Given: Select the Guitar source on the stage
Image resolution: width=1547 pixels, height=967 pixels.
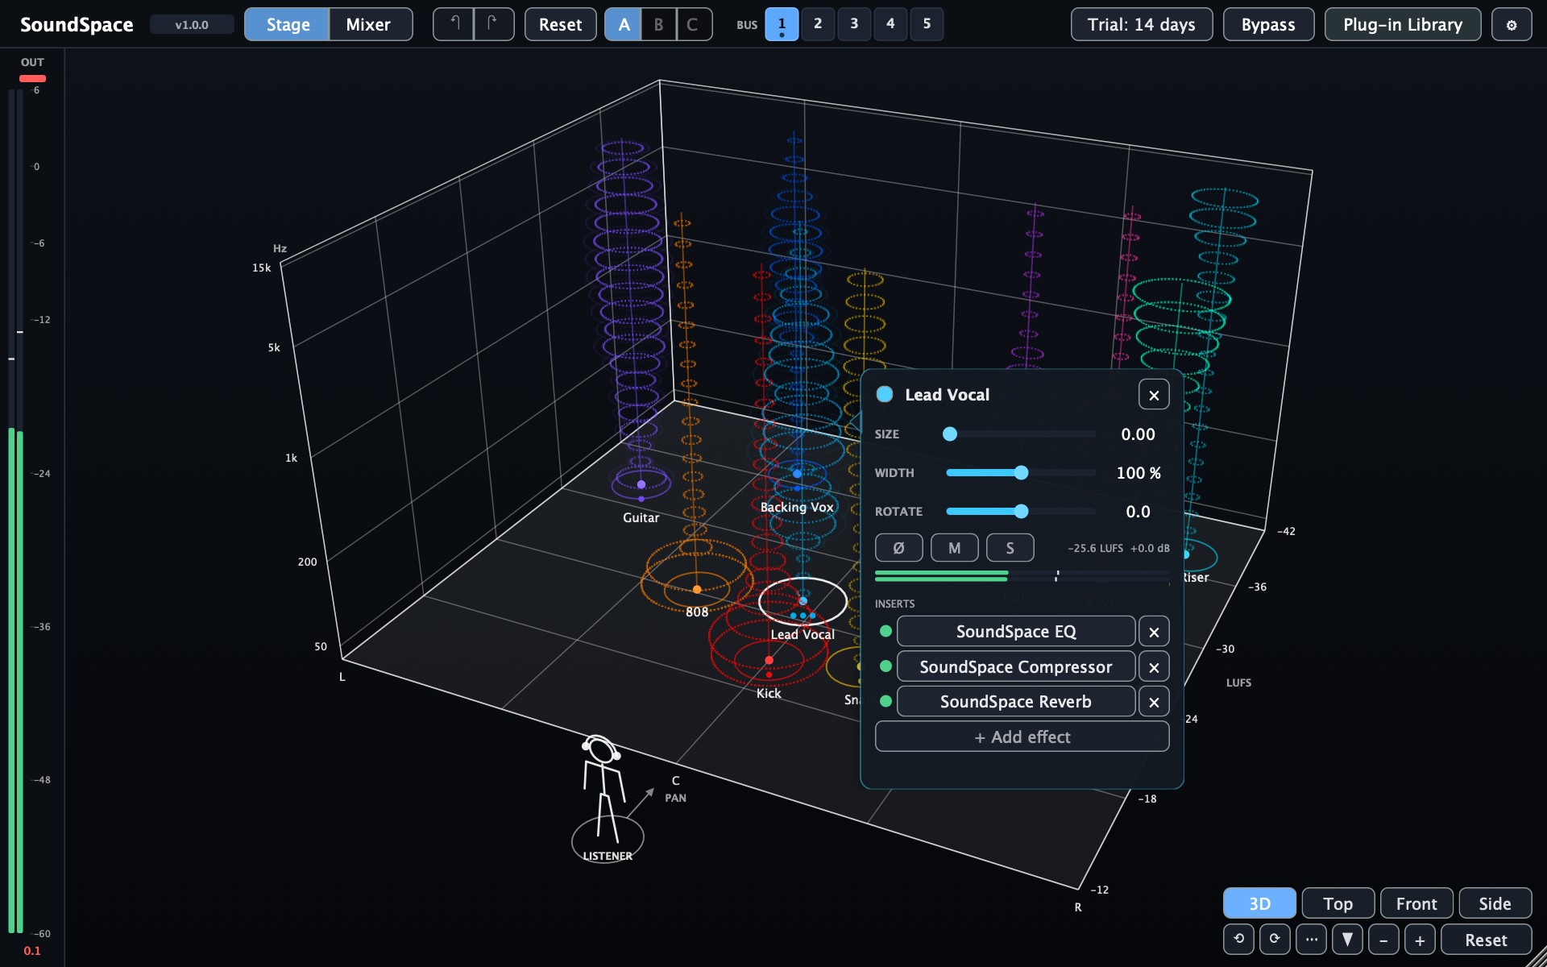Looking at the screenshot, I should (x=641, y=484).
